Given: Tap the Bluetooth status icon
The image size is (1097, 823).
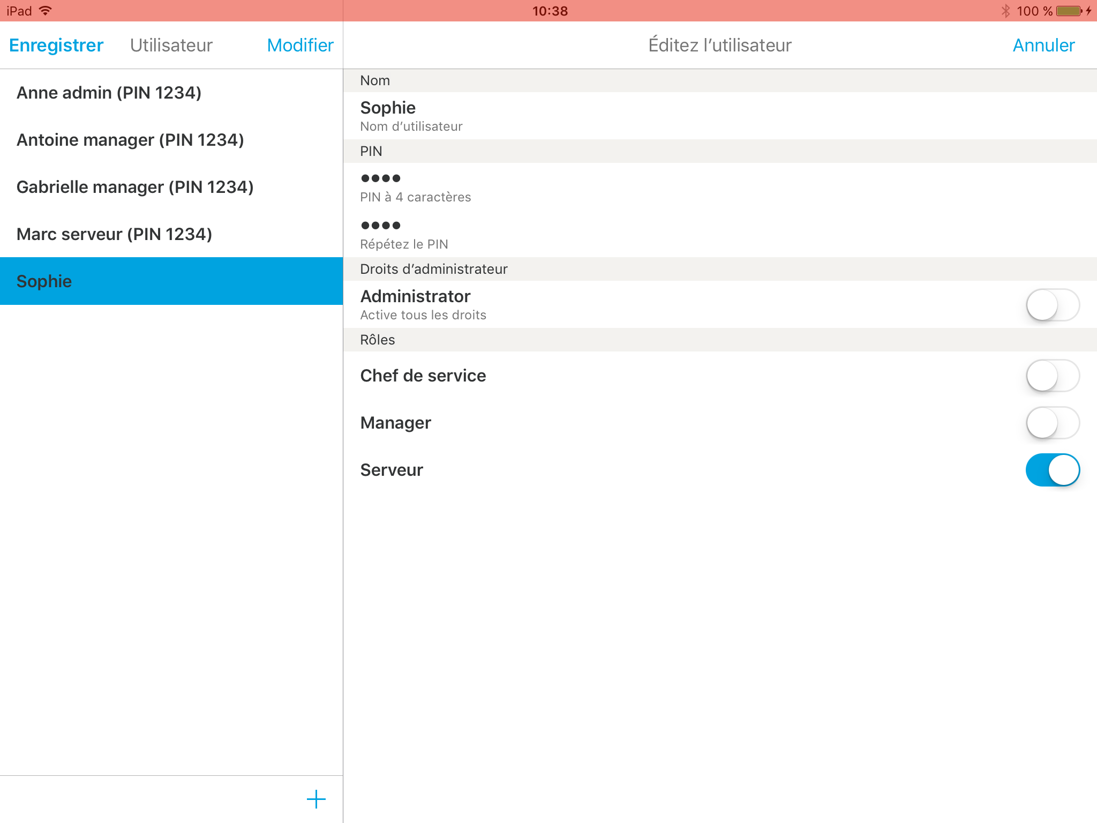Looking at the screenshot, I should pos(1005,11).
